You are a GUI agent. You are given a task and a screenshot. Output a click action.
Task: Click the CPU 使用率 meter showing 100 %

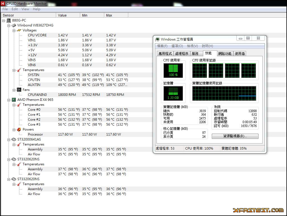(x=173, y=71)
